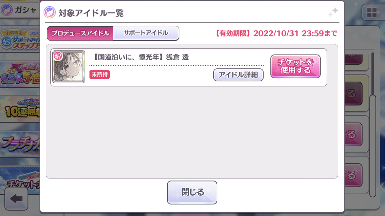
Task: Click the 【国道沿いに、憶光年】浅倉 透 title
Action: coord(141,57)
